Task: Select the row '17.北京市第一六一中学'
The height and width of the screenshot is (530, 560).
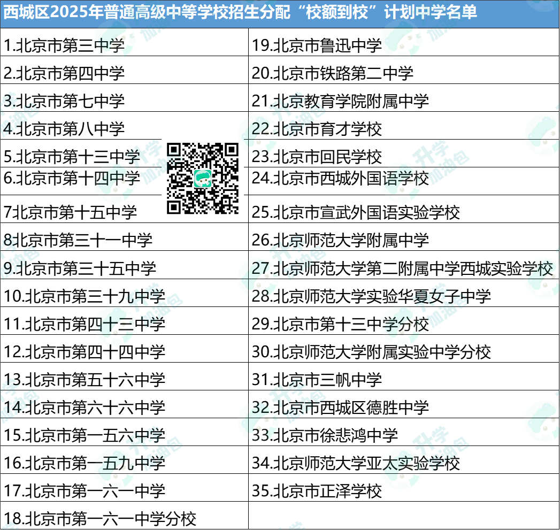Action: pyautogui.click(x=124, y=488)
